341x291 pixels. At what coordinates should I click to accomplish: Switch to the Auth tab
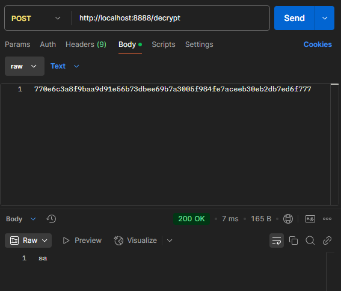click(x=48, y=44)
